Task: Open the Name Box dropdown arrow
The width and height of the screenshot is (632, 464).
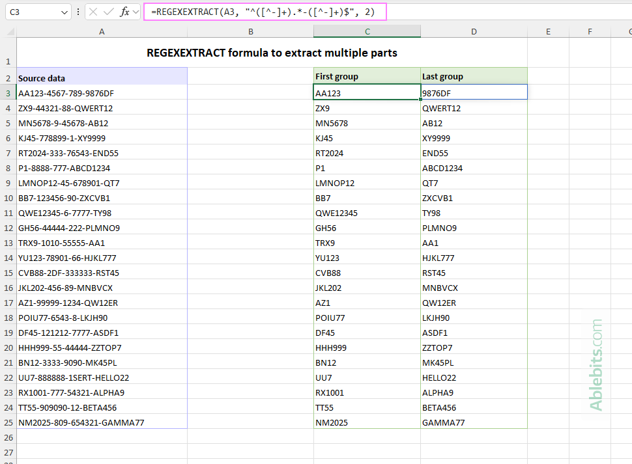Action: pyautogui.click(x=64, y=12)
